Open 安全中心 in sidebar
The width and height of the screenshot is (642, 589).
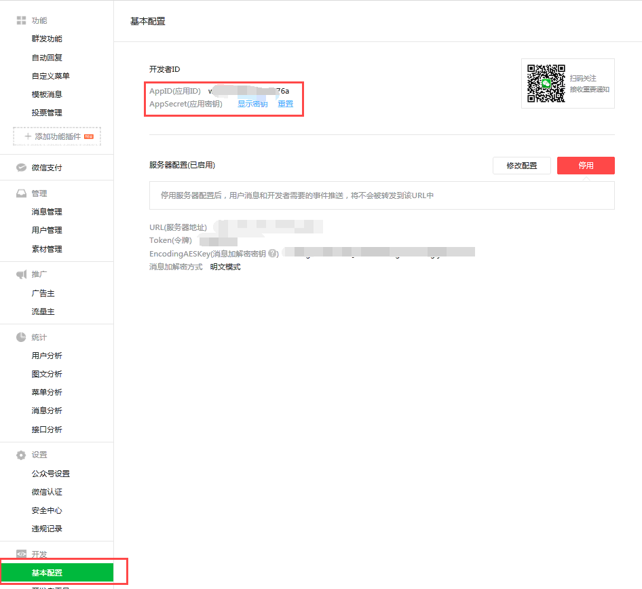[47, 510]
